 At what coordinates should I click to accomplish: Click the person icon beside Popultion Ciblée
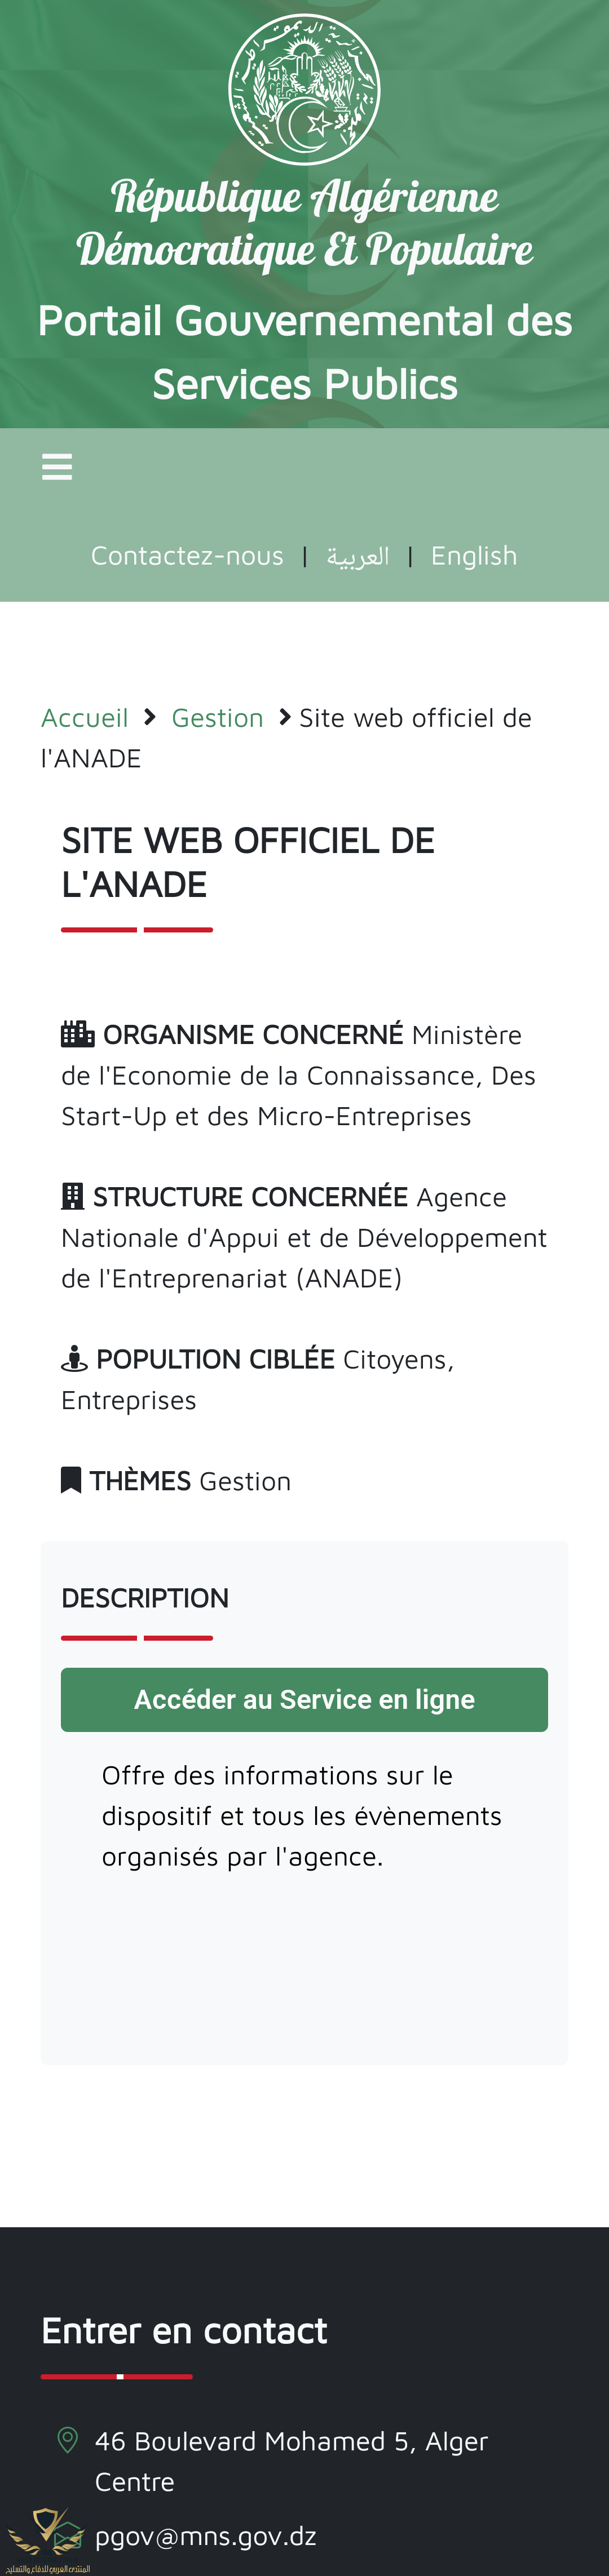click(74, 1358)
